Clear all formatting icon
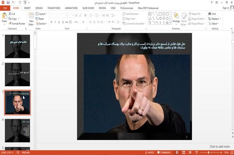The width and height of the screenshot is (234, 155). coord(85,16)
